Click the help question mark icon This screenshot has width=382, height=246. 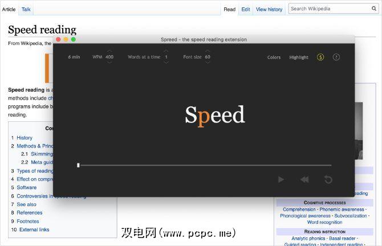tap(336, 57)
